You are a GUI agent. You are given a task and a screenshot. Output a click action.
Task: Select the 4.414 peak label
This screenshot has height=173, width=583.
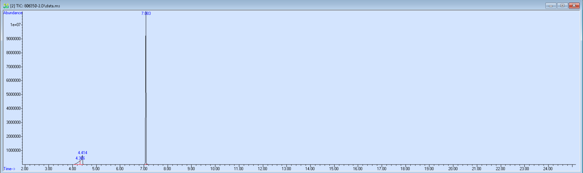coord(82,153)
